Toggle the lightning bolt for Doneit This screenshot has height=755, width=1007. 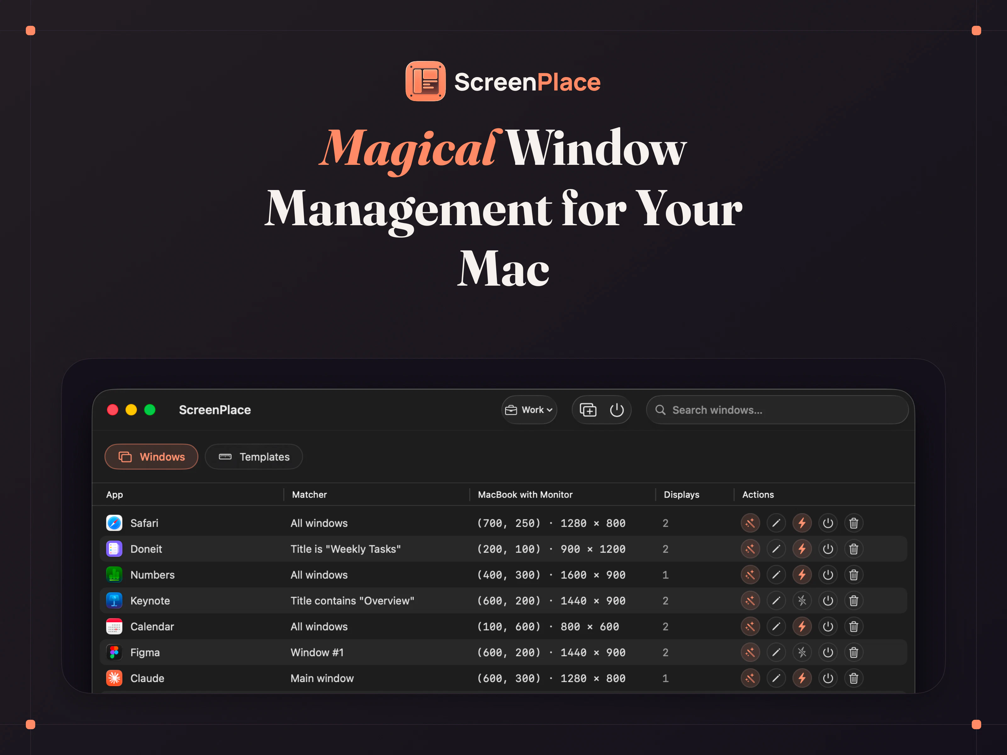point(802,549)
